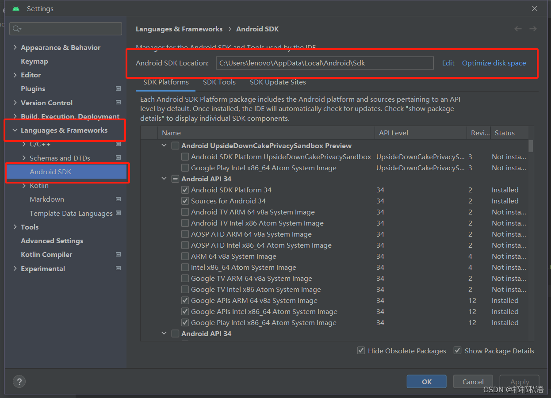Click the Optimize disk space link
Image resolution: width=551 pixels, height=398 pixels.
[494, 63]
